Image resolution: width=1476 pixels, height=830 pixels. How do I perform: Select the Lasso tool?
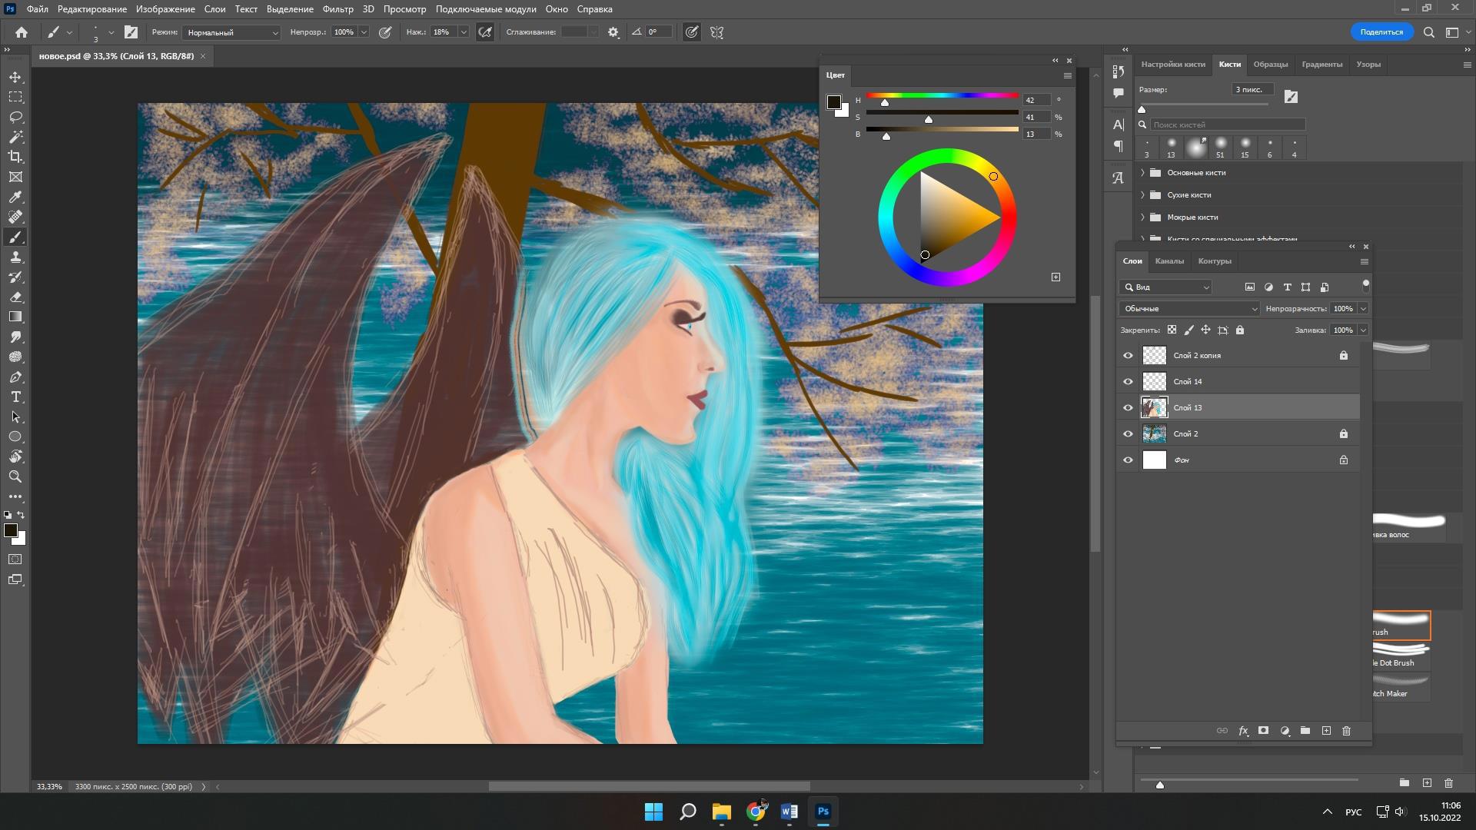(15, 118)
